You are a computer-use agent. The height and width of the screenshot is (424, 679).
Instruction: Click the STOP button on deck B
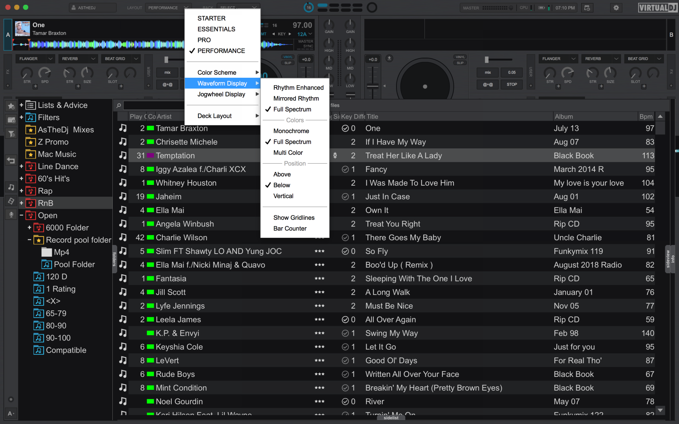pyautogui.click(x=512, y=84)
